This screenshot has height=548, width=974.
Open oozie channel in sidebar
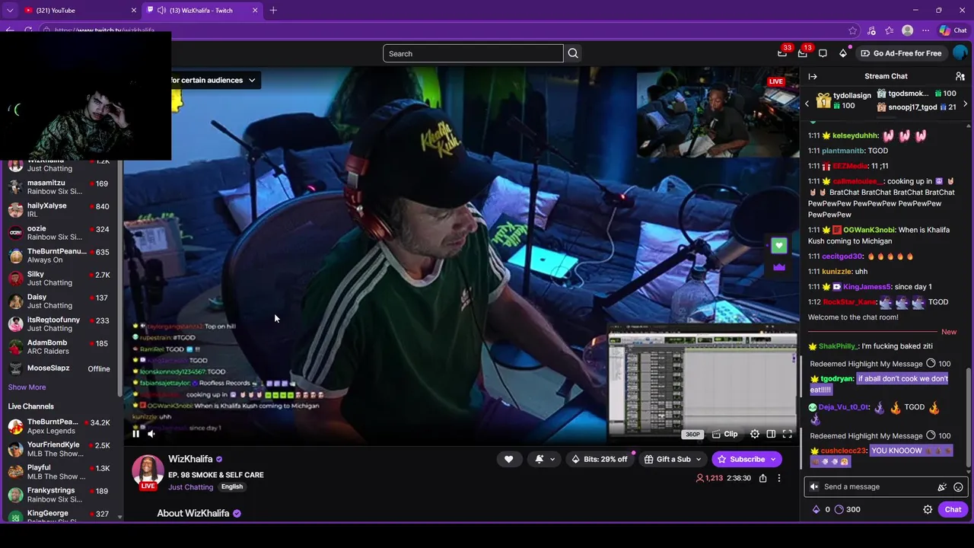coord(59,233)
